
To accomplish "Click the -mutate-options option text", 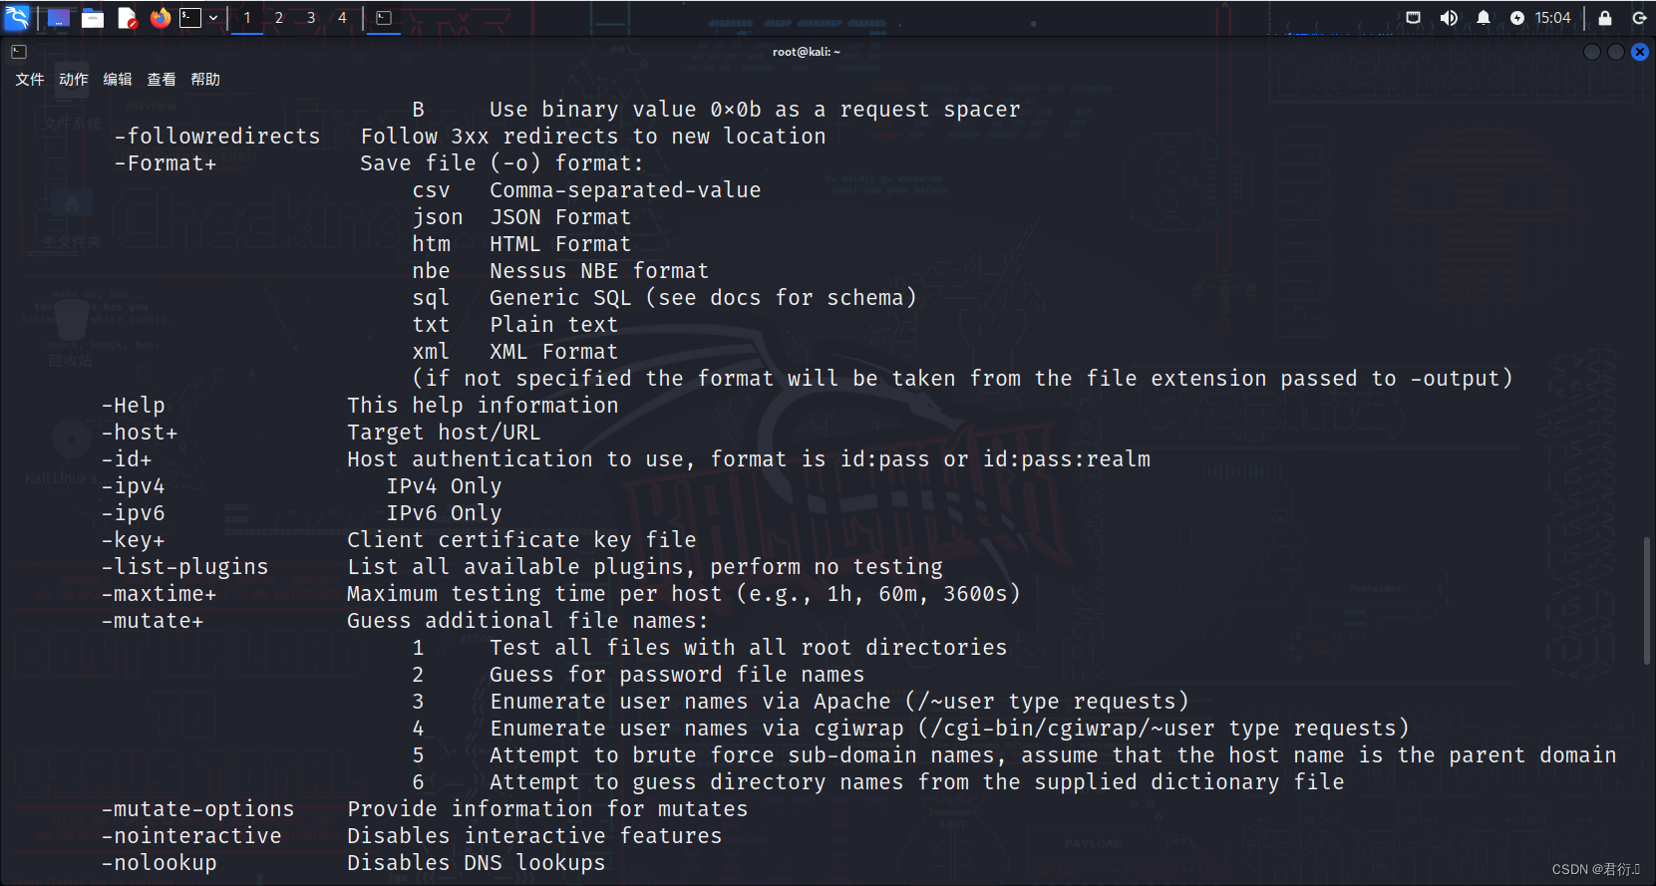I will 197,809.
